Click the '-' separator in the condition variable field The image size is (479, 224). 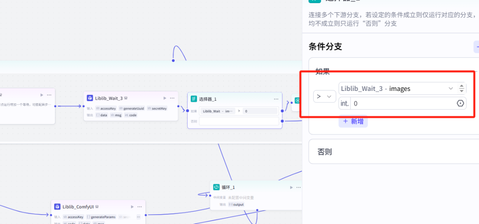click(x=386, y=89)
